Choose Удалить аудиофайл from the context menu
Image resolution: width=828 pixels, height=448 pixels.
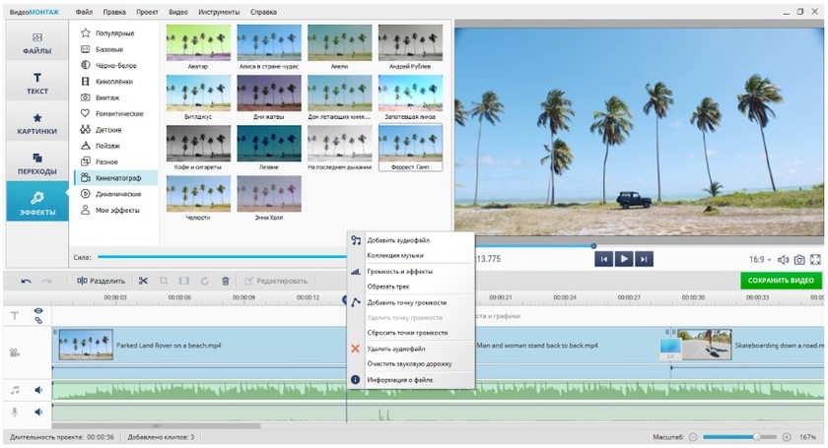[396, 349]
